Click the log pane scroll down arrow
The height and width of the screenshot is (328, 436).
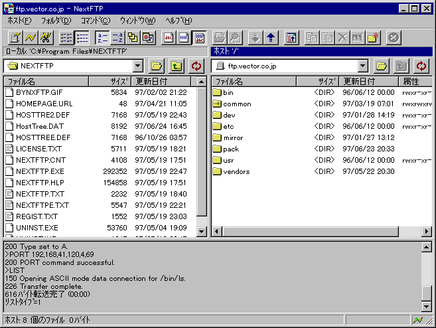(x=427, y=306)
